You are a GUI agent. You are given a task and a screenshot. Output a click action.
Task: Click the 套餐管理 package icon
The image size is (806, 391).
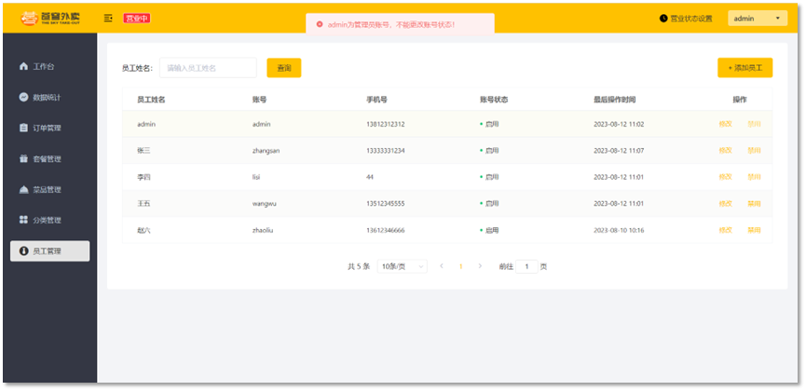[23, 159]
